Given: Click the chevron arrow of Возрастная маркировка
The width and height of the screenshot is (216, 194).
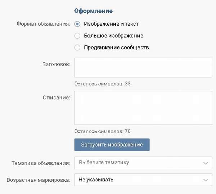Looking at the screenshot, I should coord(206,180).
